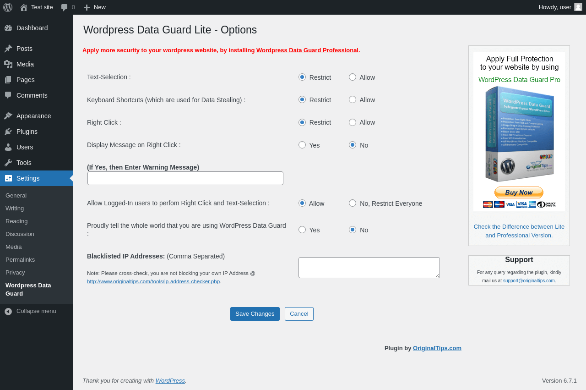Open the Plugins menu
This screenshot has height=390, width=586.
(37, 132)
